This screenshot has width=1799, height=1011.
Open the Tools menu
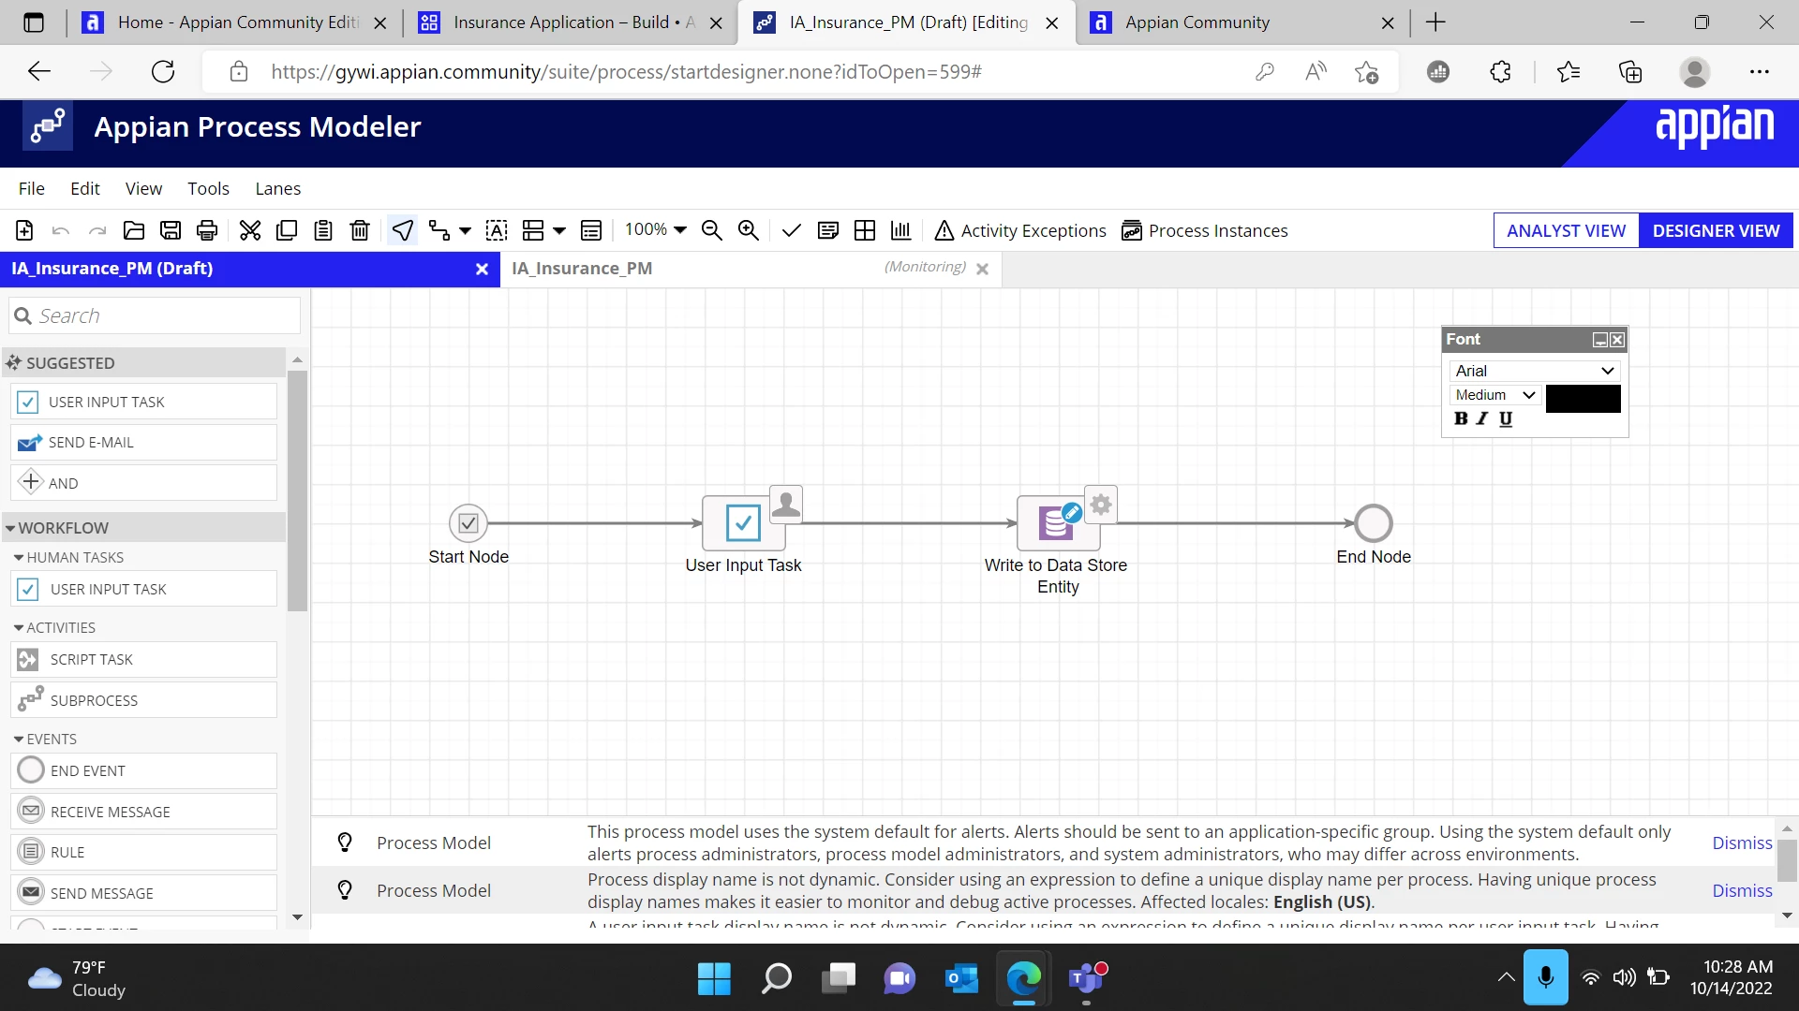(208, 188)
